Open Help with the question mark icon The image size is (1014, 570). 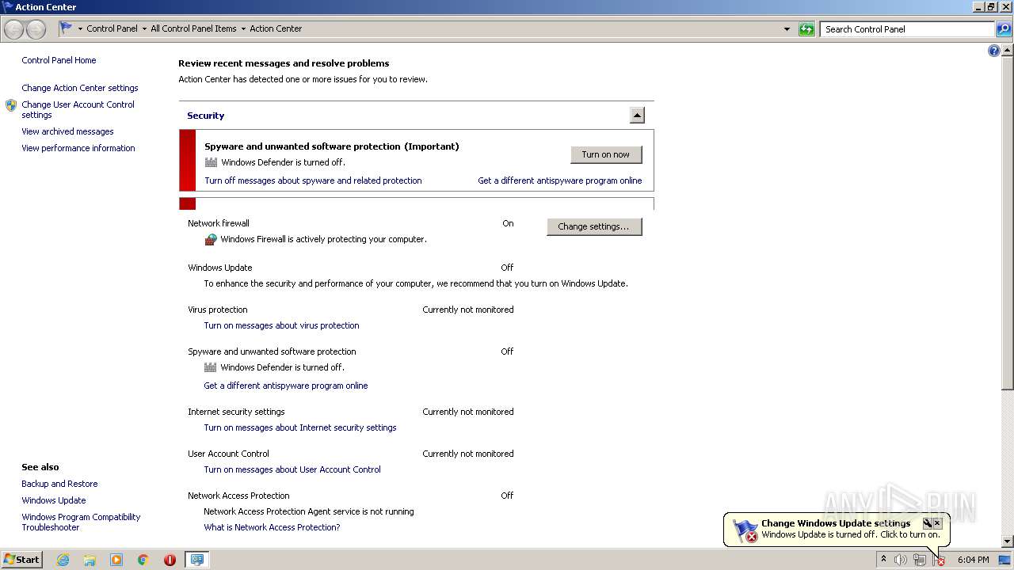pos(994,51)
